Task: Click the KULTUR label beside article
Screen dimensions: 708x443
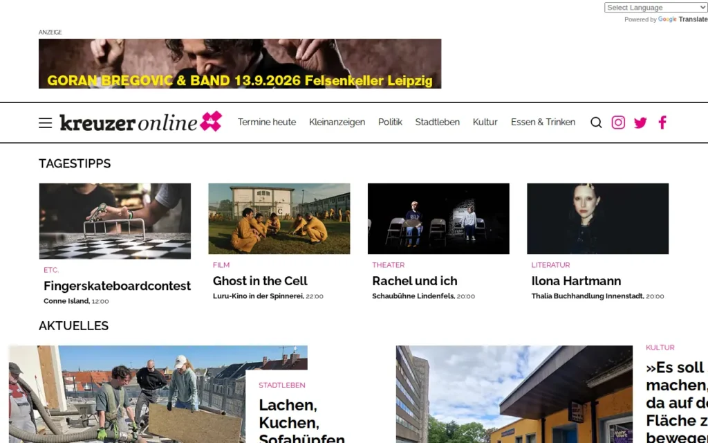Action: tap(660, 347)
